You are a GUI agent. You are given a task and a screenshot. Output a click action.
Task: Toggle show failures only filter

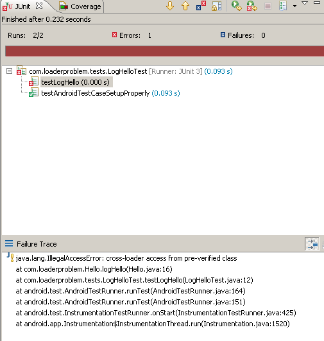(201, 6)
